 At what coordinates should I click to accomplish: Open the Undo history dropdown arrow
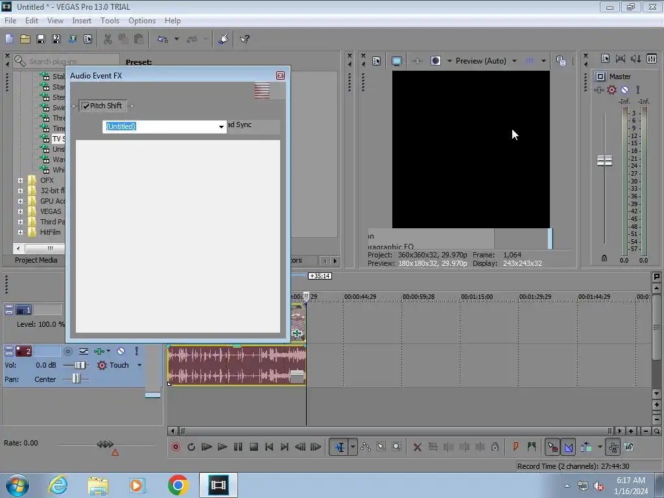pos(176,39)
